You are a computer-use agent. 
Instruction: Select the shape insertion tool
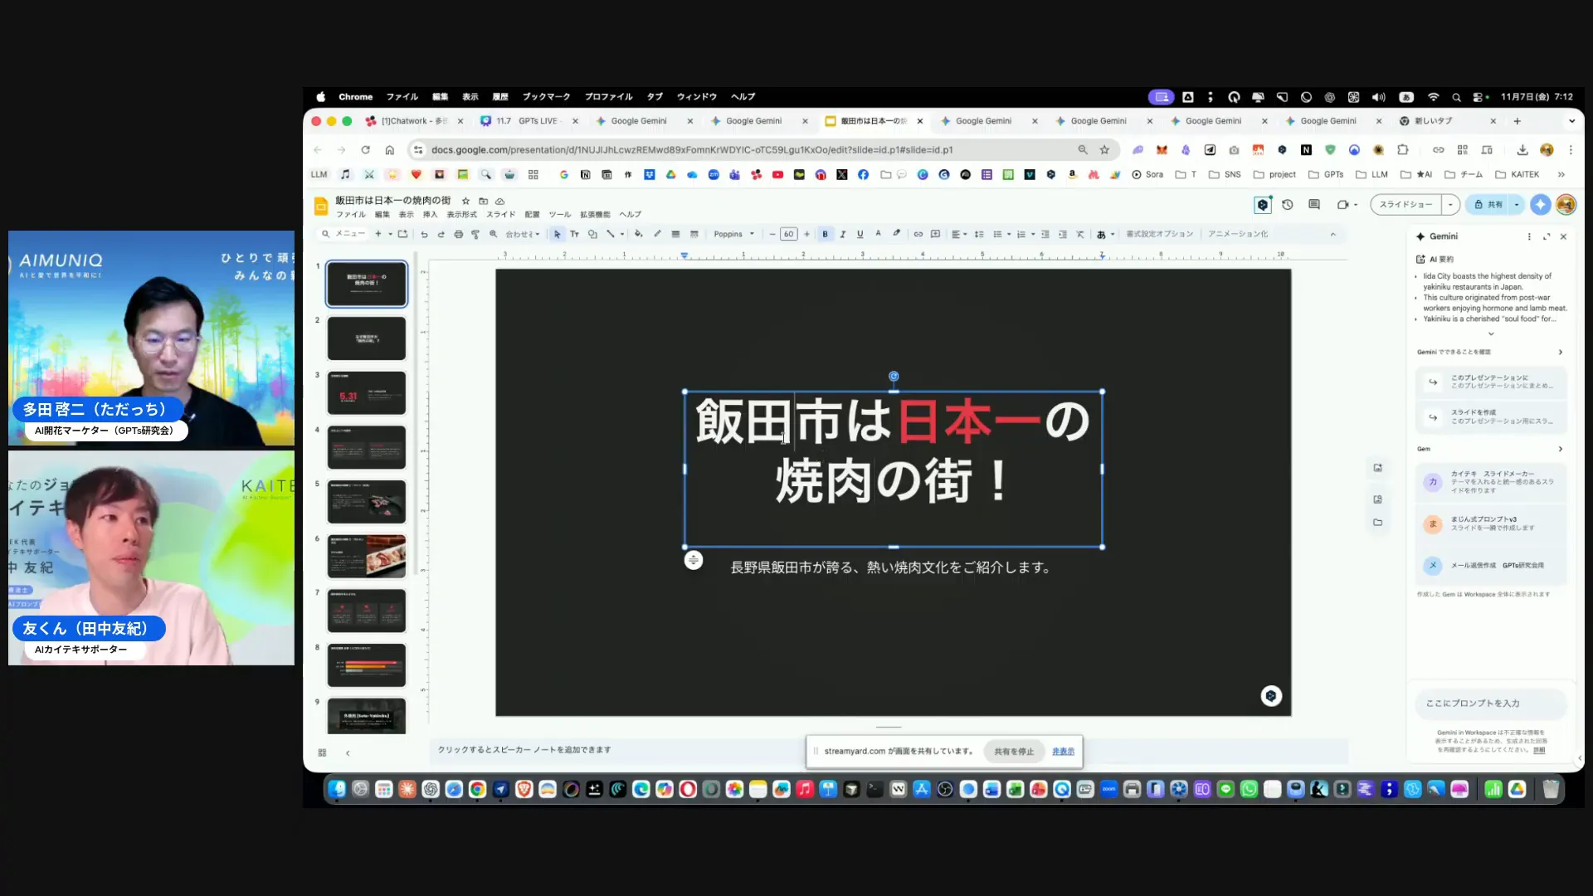pos(592,234)
